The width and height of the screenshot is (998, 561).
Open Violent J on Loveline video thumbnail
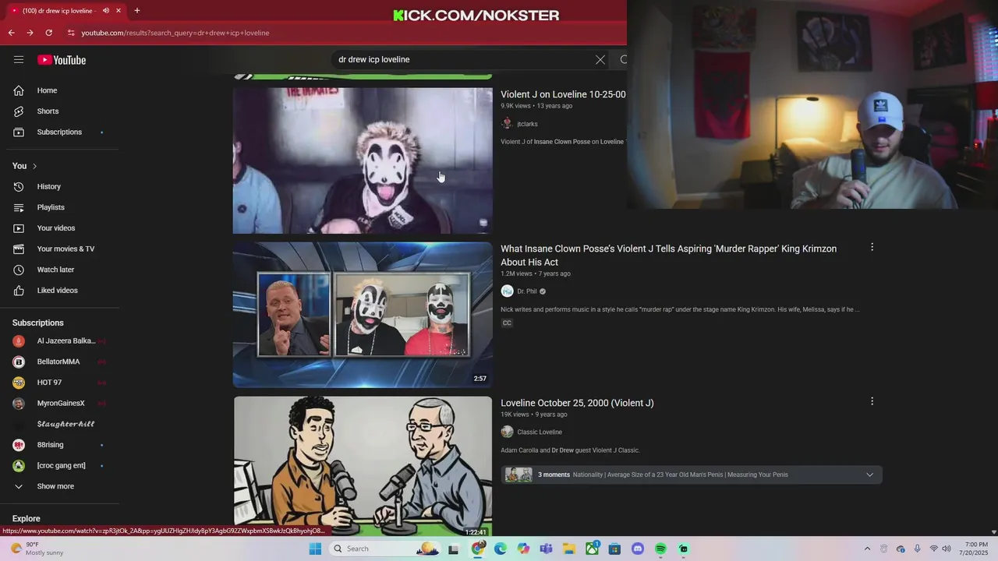coord(363,161)
